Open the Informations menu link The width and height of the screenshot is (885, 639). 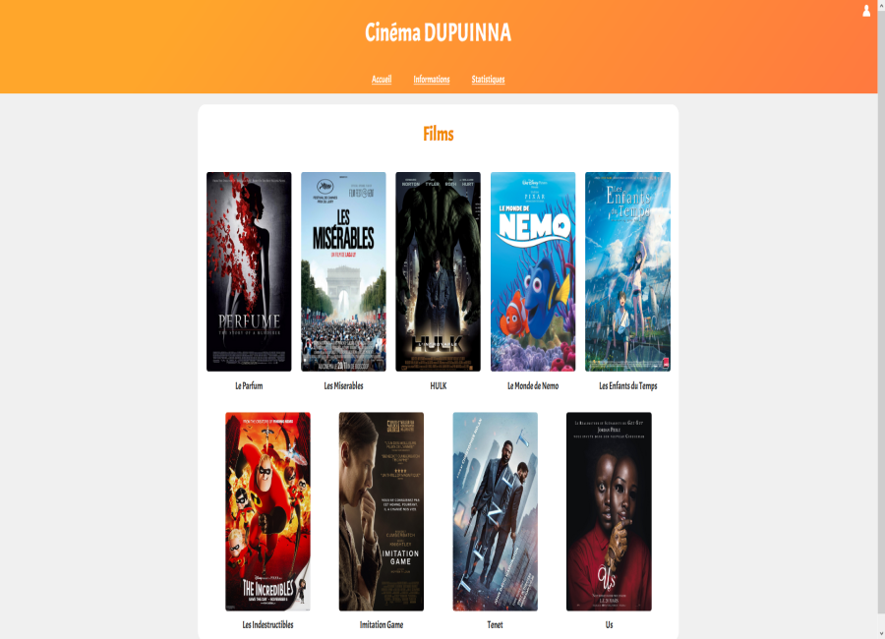tap(432, 79)
